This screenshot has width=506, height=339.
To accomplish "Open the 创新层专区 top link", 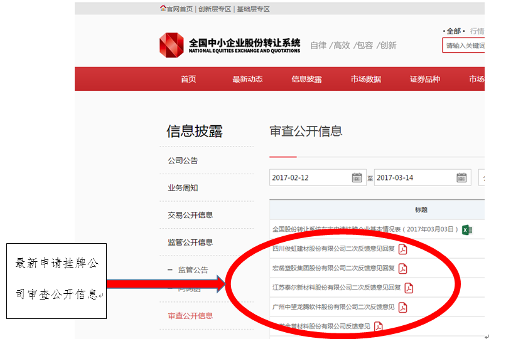I will 215,9.
